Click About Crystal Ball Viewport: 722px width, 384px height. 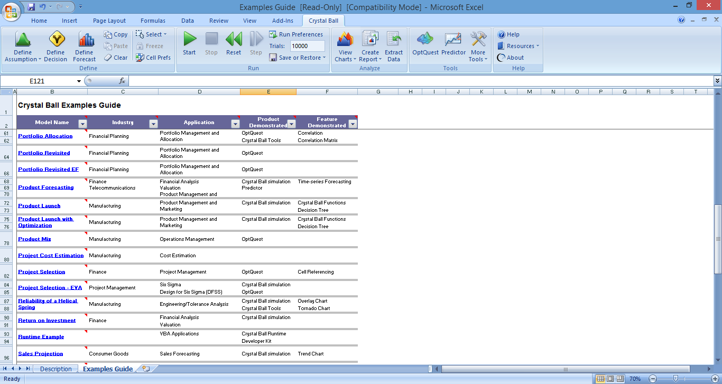click(511, 58)
